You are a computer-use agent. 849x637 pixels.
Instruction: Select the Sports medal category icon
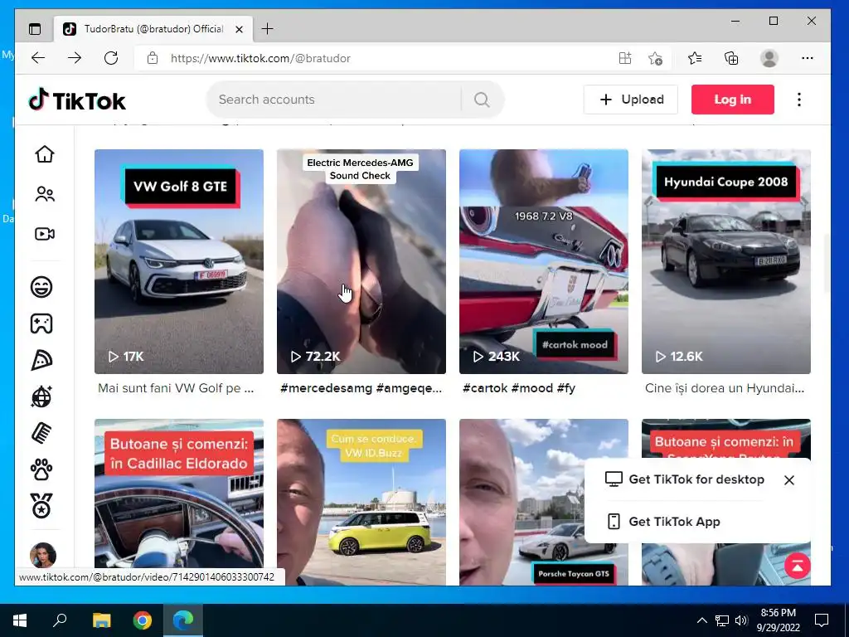pos(41,506)
